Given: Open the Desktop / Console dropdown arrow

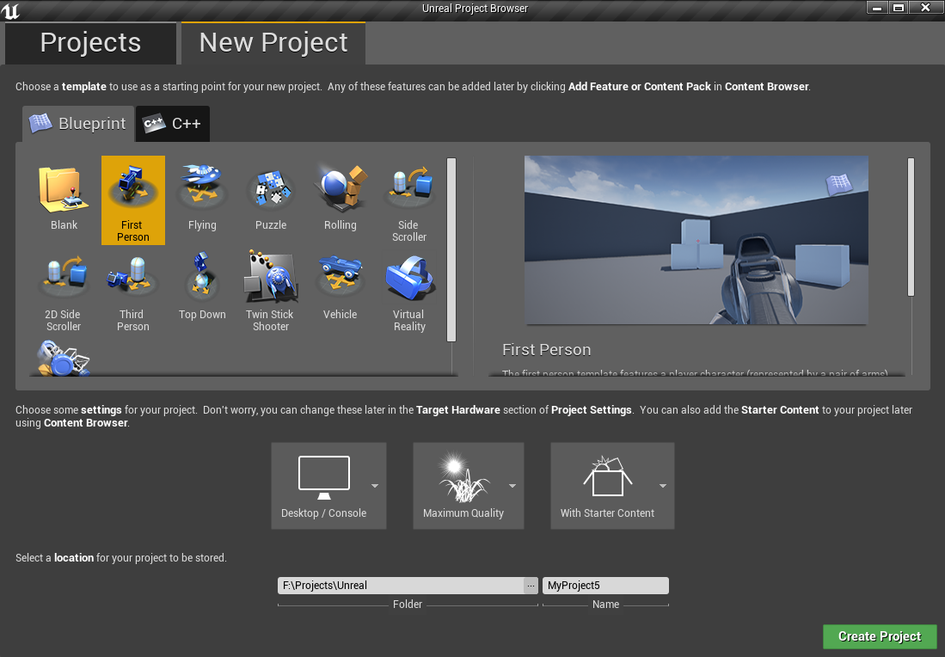Looking at the screenshot, I should click(375, 486).
